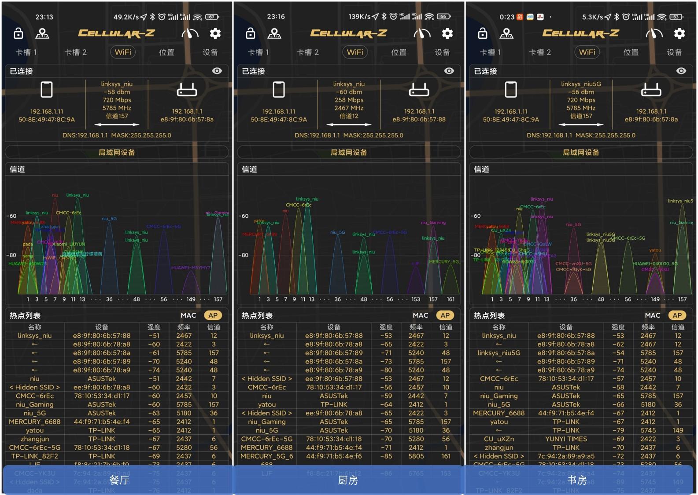Open 局域网设备 in the 23:16 screen
The width and height of the screenshot is (698, 495).
click(349, 152)
